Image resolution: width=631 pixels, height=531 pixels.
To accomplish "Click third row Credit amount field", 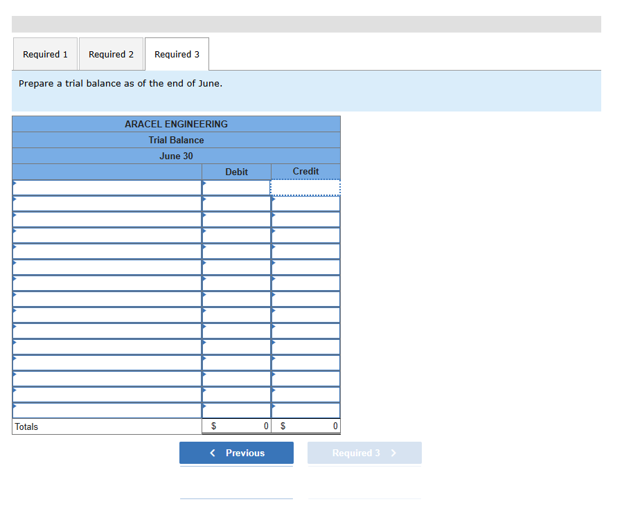I will pyautogui.click(x=305, y=219).
